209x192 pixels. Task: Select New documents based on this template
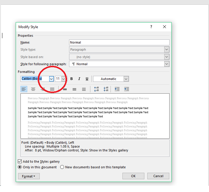click(62, 167)
